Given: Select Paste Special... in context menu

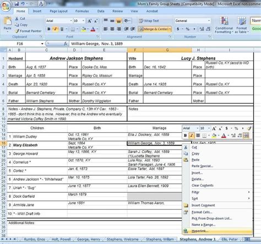Looking at the screenshot, I should coord(218,166).
